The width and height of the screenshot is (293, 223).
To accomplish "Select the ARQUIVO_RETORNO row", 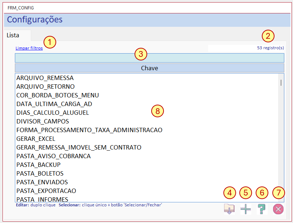I will (147, 87).
